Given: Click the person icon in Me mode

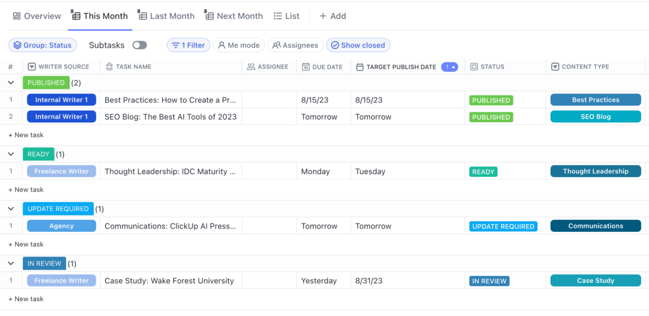Looking at the screenshot, I should [221, 45].
